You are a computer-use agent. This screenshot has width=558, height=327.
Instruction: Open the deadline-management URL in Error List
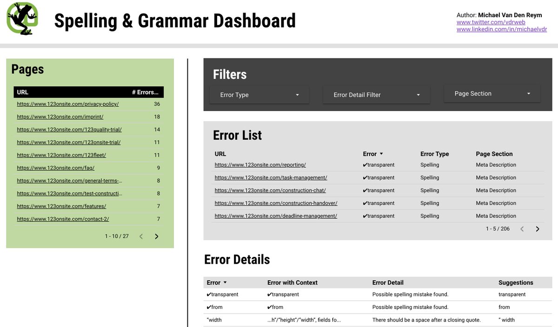(x=276, y=216)
